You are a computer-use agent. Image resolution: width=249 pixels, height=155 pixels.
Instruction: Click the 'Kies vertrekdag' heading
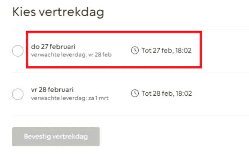pos(58,12)
